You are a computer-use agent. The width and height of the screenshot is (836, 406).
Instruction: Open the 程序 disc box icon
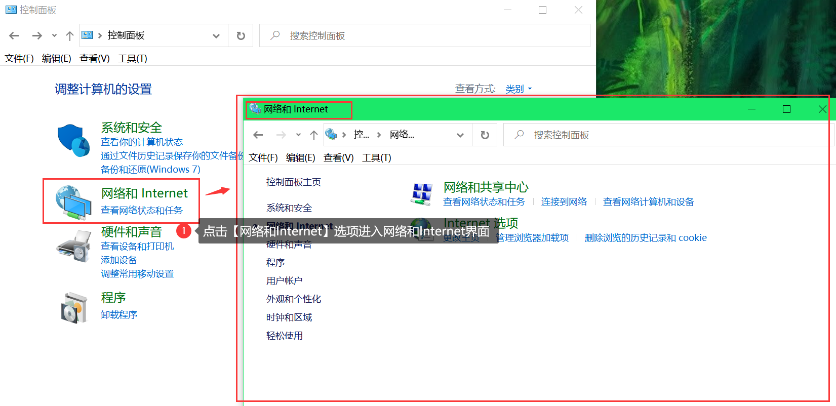74,307
